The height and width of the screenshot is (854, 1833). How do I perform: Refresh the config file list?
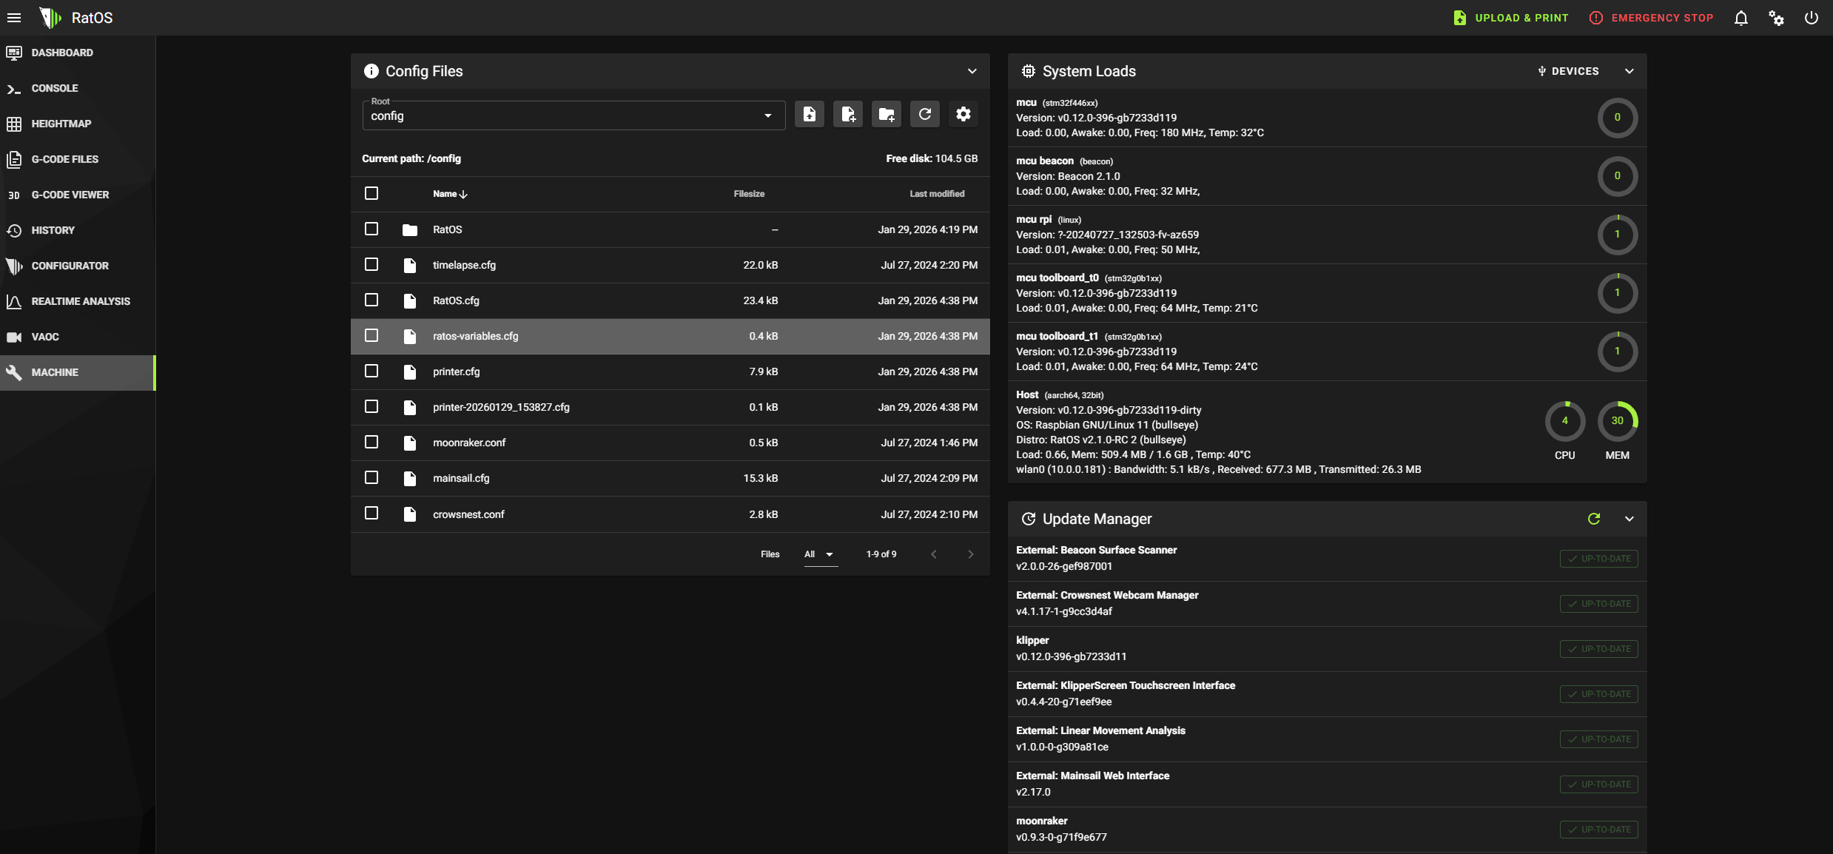point(924,114)
